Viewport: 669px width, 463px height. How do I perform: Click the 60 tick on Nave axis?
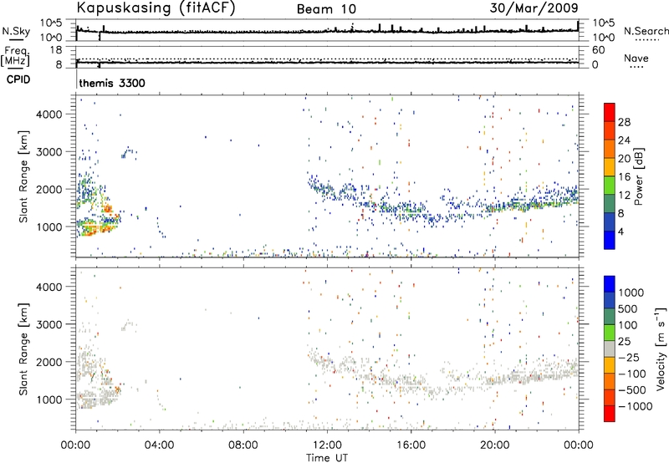598,50
